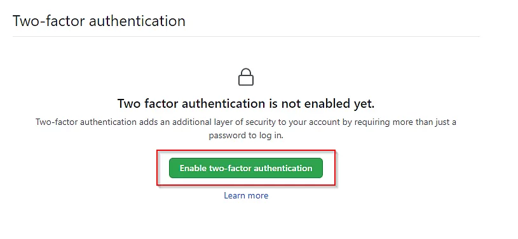Viewport: 518px width, 239px height.
Task: Start 2FA setup via the green button
Action: click(x=246, y=168)
